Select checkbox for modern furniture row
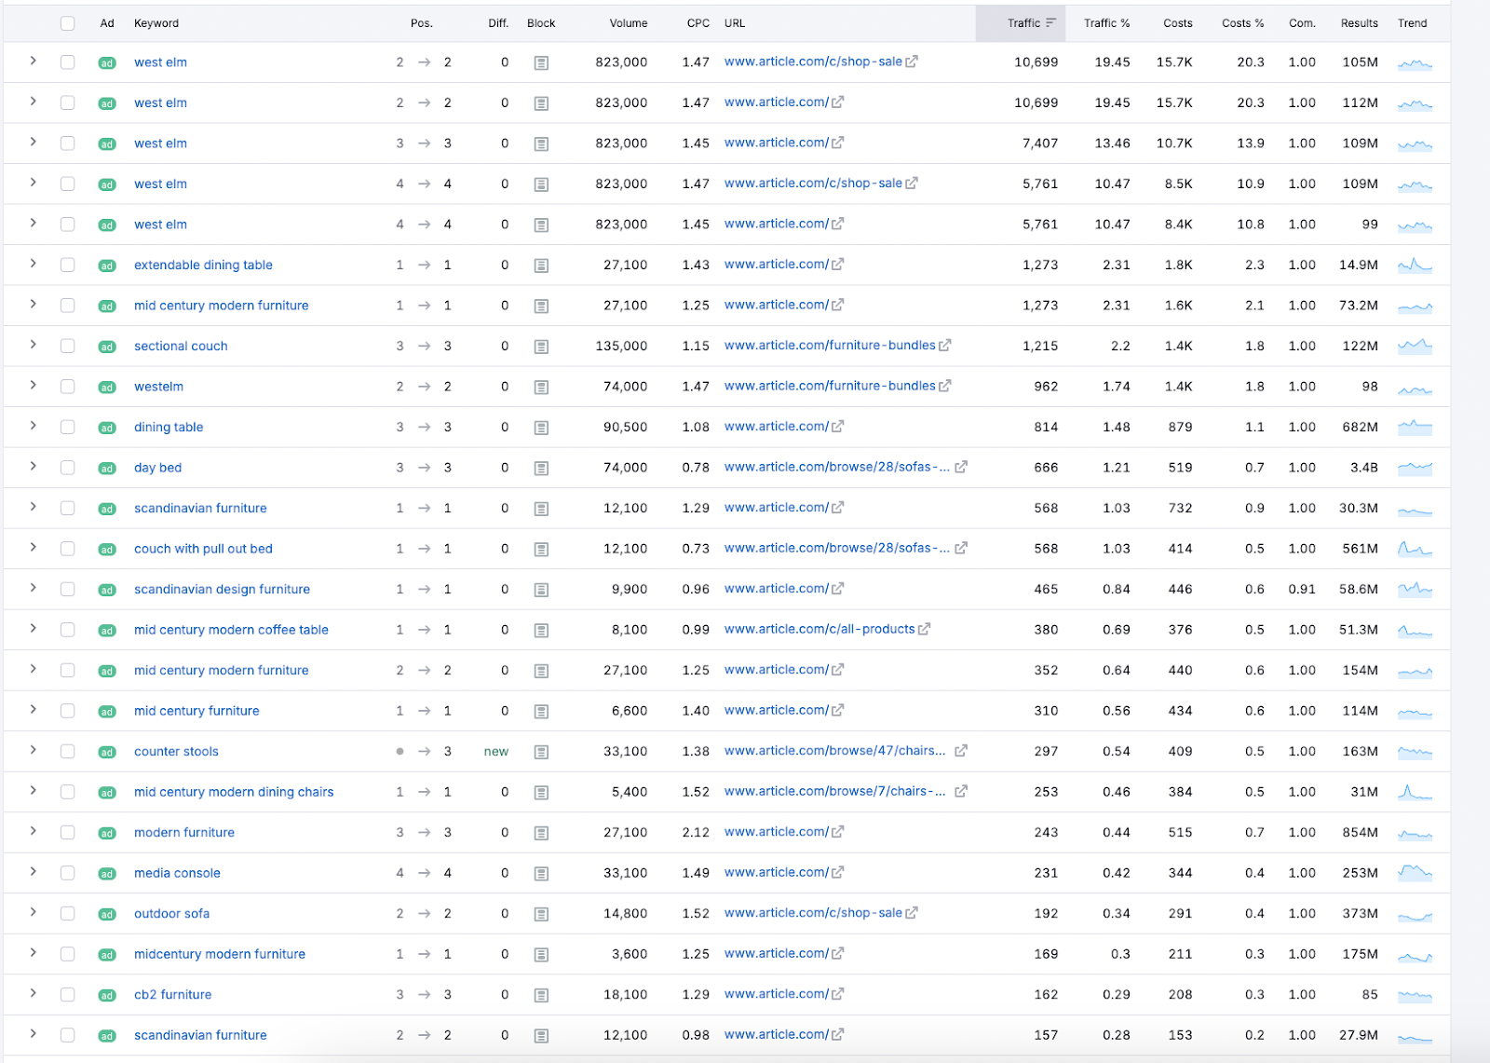 pyautogui.click(x=67, y=832)
